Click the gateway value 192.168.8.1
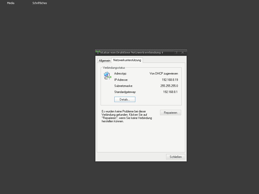This screenshot has height=194, width=259. tap(170, 92)
